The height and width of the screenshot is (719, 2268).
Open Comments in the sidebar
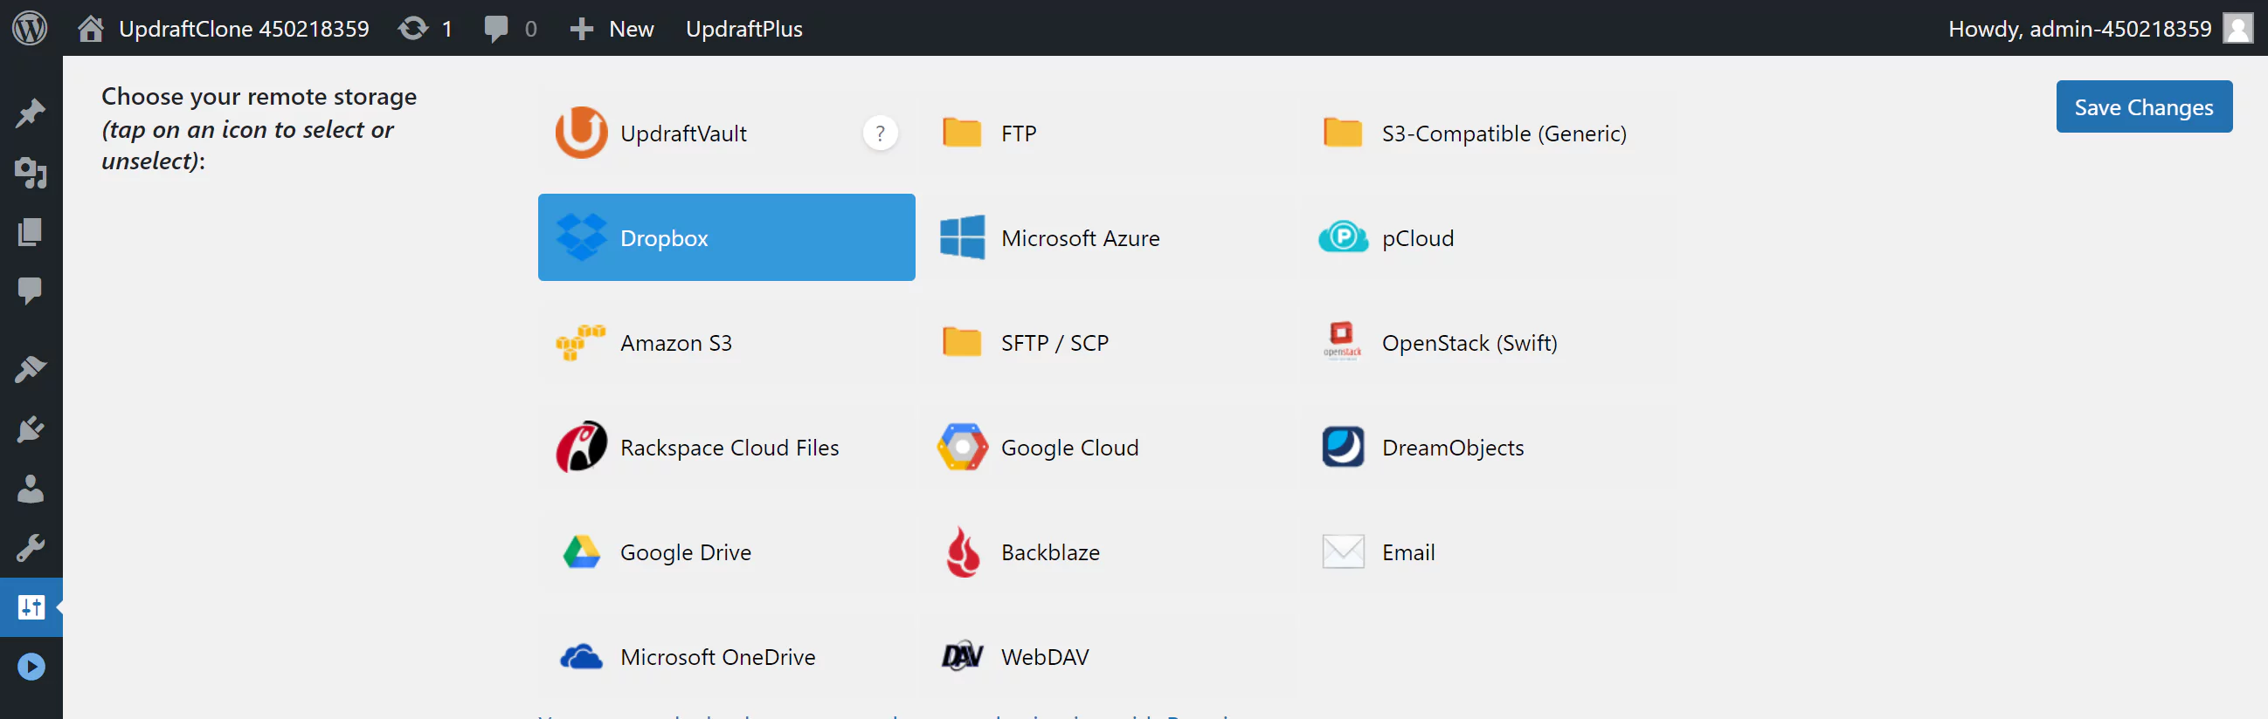(x=31, y=291)
